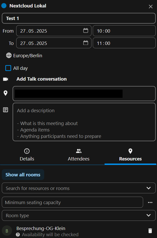The image size is (157, 238).
Task: Click the availability question mark icon
Action: click(18, 235)
